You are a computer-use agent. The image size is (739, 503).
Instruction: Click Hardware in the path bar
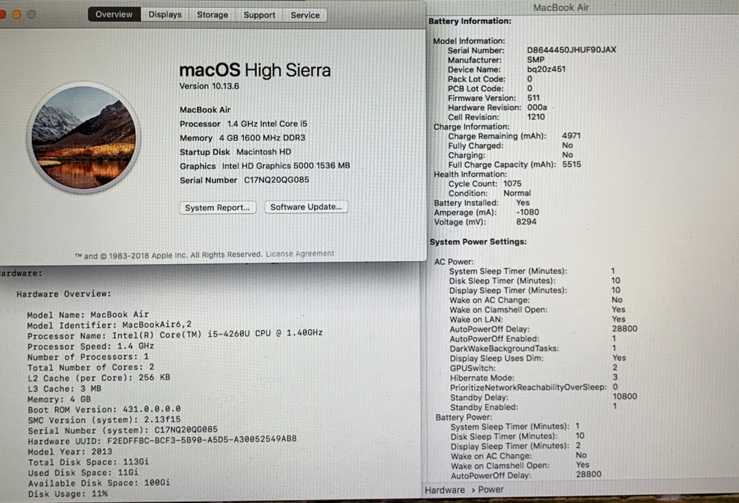point(445,490)
